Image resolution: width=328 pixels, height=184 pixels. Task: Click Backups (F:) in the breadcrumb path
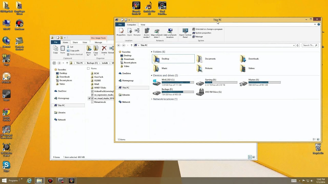pyautogui.click(x=92, y=63)
